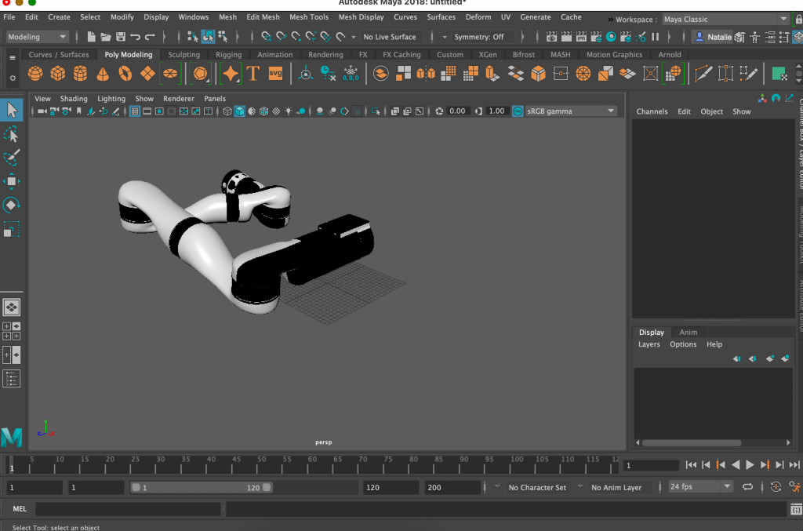Create a polygon cone from shelf
Image resolution: width=803 pixels, height=531 pixels.
[x=103, y=74]
